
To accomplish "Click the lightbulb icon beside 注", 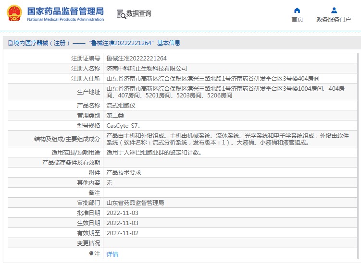I will point(91,254).
